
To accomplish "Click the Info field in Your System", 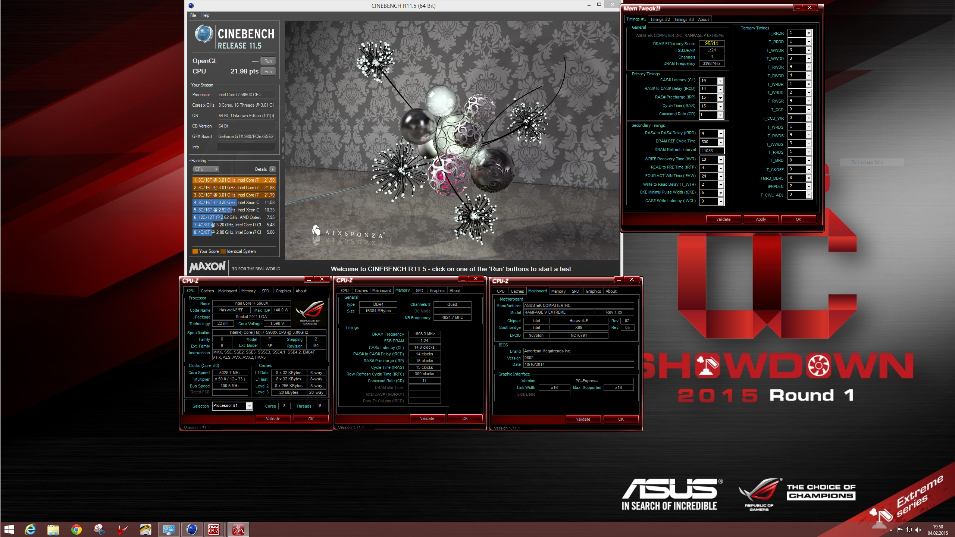I will click(246, 147).
